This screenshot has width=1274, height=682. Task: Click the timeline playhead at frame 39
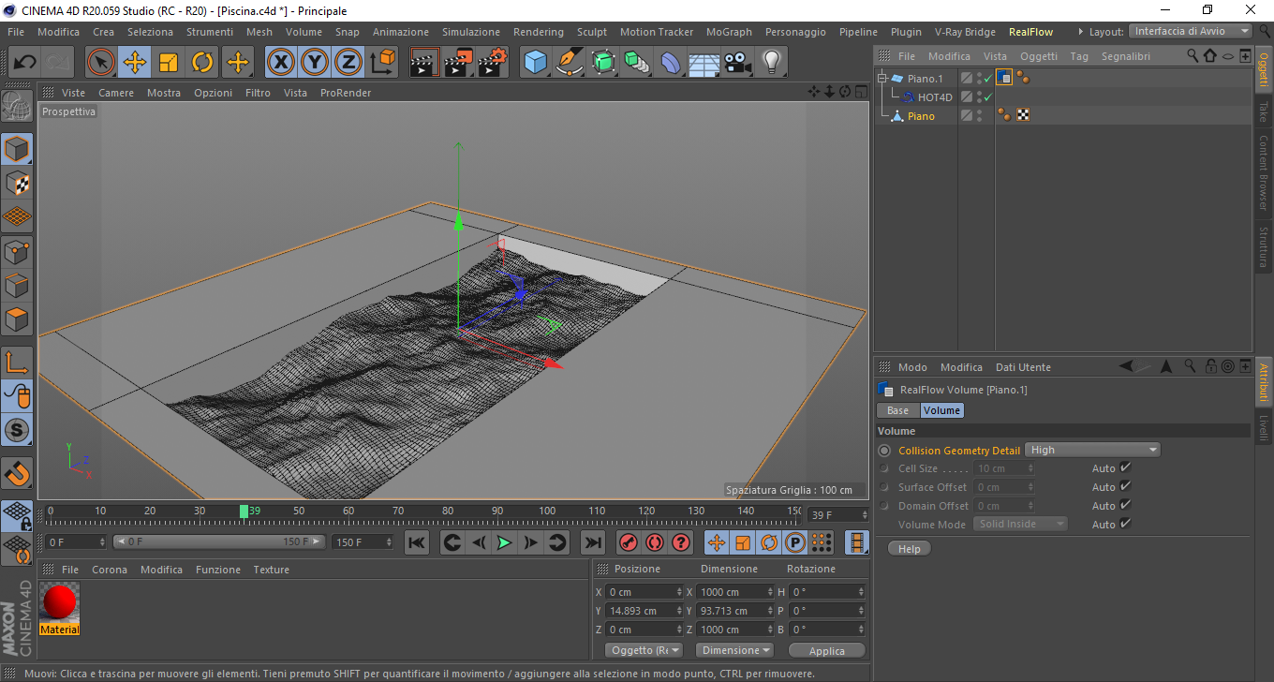[x=244, y=511]
